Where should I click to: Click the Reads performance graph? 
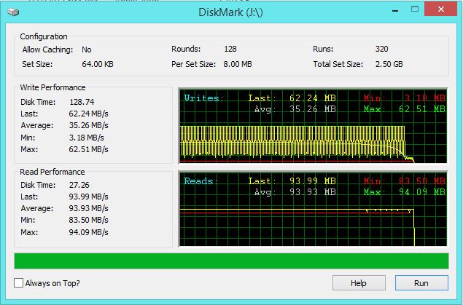point(313,209)
